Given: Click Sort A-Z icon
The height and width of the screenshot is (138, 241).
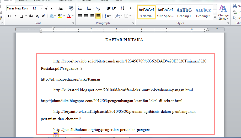Looking at the screenshot, I should click(x=122, y=8).
